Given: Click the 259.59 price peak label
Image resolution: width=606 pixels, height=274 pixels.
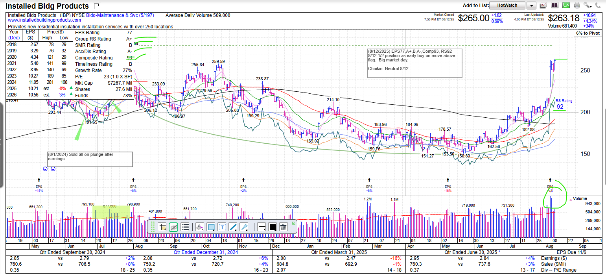Looking at the screenshot, I should click(x=218, y=61).
